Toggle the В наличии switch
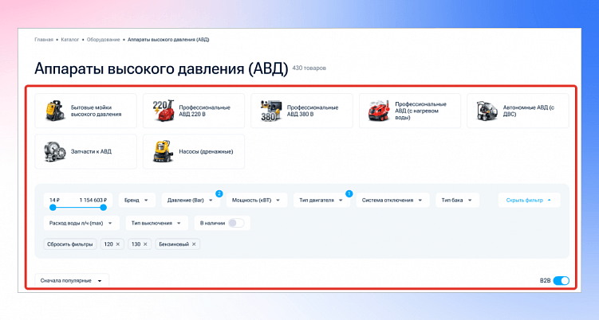 click(x=236, y=223)
